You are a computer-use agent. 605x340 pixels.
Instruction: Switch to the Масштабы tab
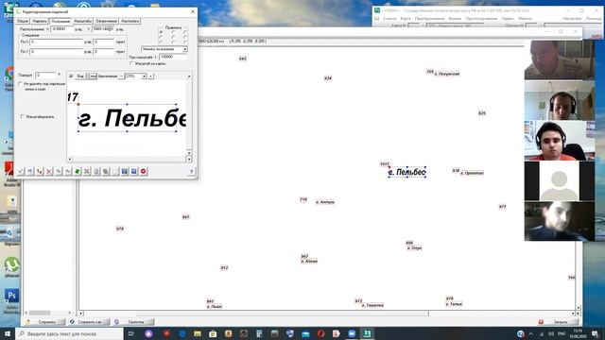tap(82, 21)
